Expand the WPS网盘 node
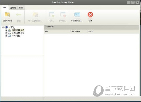The image size is (141, 102). point(6,36)
